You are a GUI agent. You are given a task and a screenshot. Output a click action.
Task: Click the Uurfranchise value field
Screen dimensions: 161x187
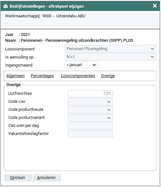pyautogui.click(x=90, y=93)
